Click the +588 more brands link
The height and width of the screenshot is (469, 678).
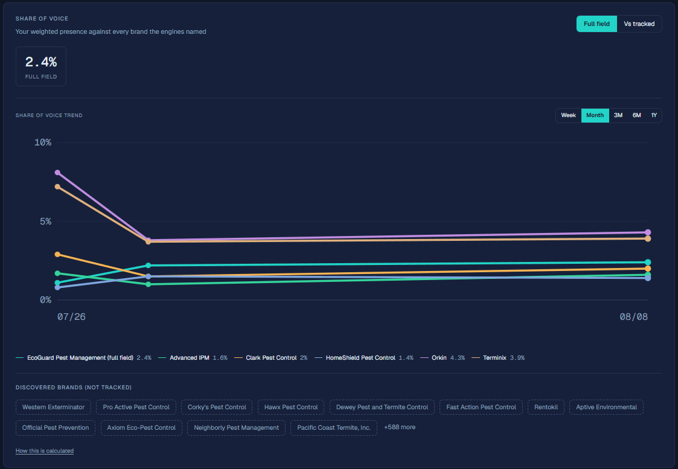pyautogui.click(x=400, y=427)
